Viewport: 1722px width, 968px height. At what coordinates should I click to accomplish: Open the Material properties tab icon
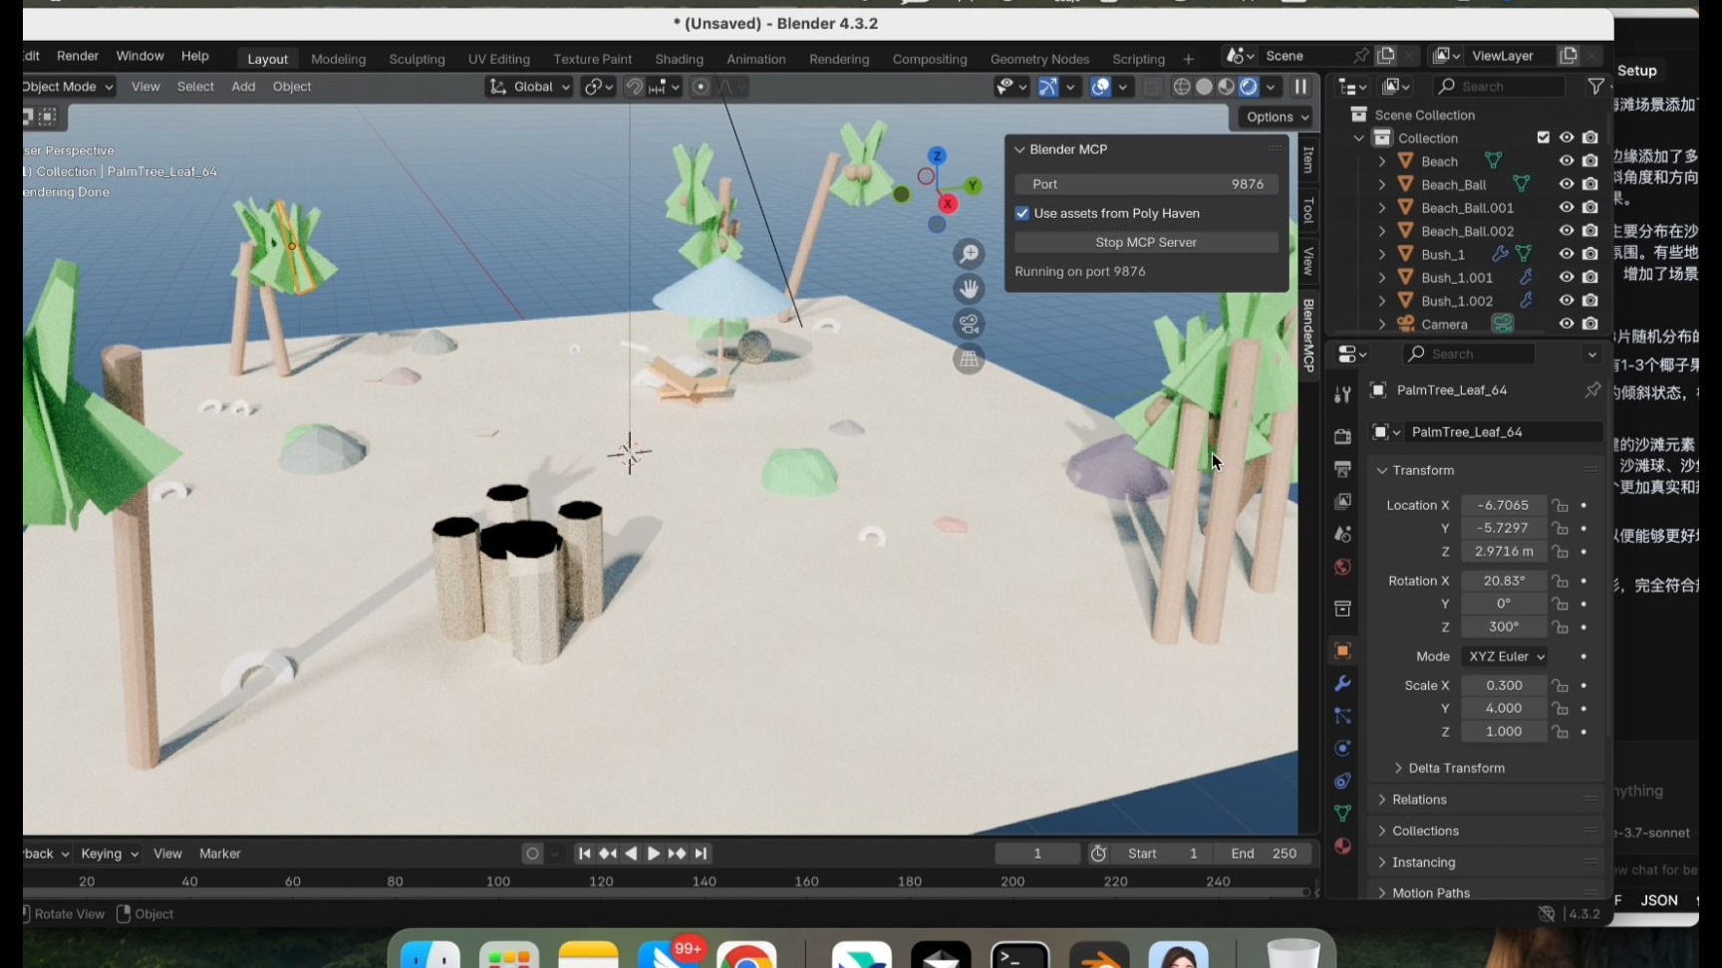[x=1342, y=847]
